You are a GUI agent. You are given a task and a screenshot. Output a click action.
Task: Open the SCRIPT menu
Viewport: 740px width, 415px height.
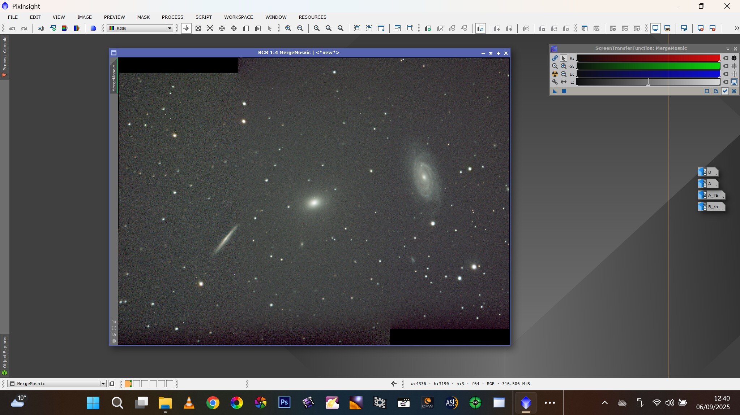coord(204,17)
